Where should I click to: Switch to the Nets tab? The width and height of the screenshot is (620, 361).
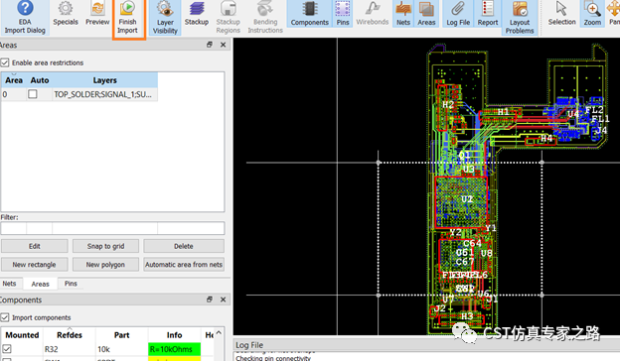click(9, 284)
